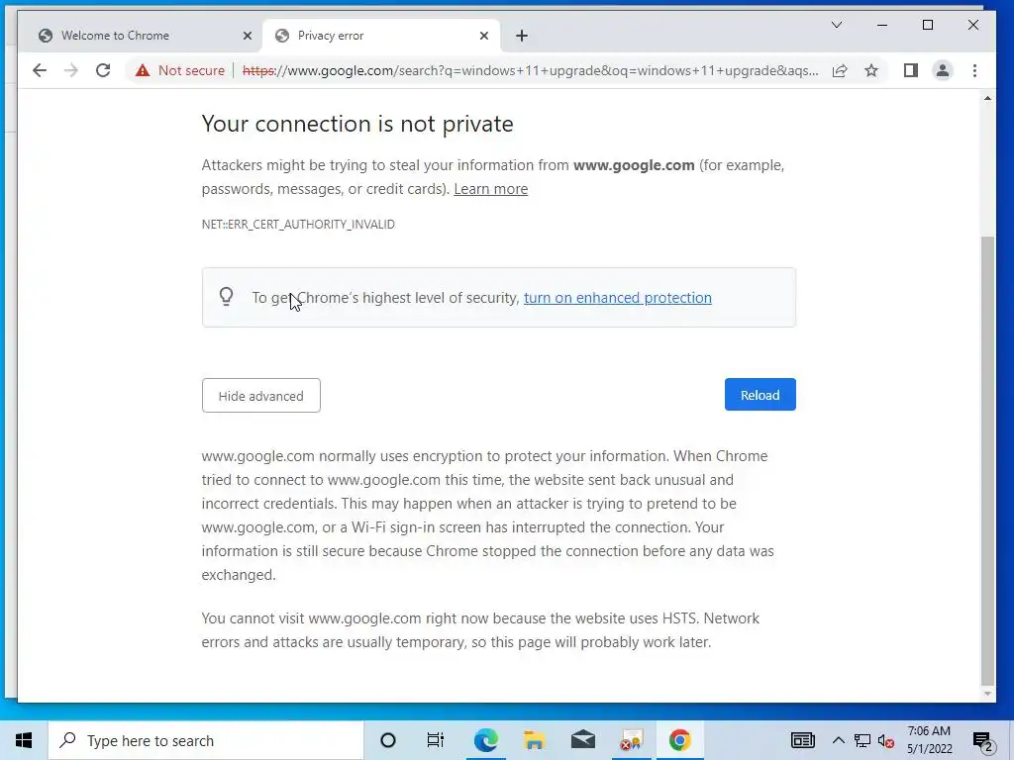Open Microsoft Edge from the taskbar
1014x760 pixels.
pos(485,740)
